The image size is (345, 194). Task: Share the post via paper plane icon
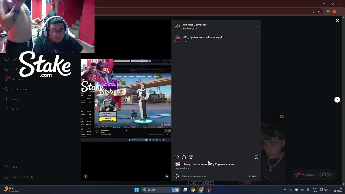[x=191, y=157]
